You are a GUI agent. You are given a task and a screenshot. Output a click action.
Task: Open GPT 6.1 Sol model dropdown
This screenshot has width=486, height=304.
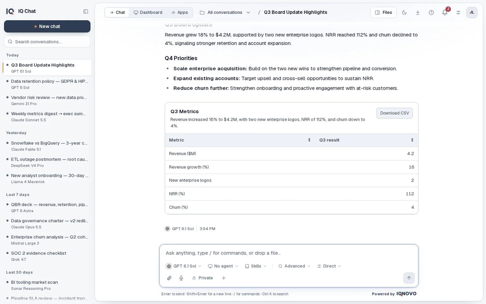(184, 266)
